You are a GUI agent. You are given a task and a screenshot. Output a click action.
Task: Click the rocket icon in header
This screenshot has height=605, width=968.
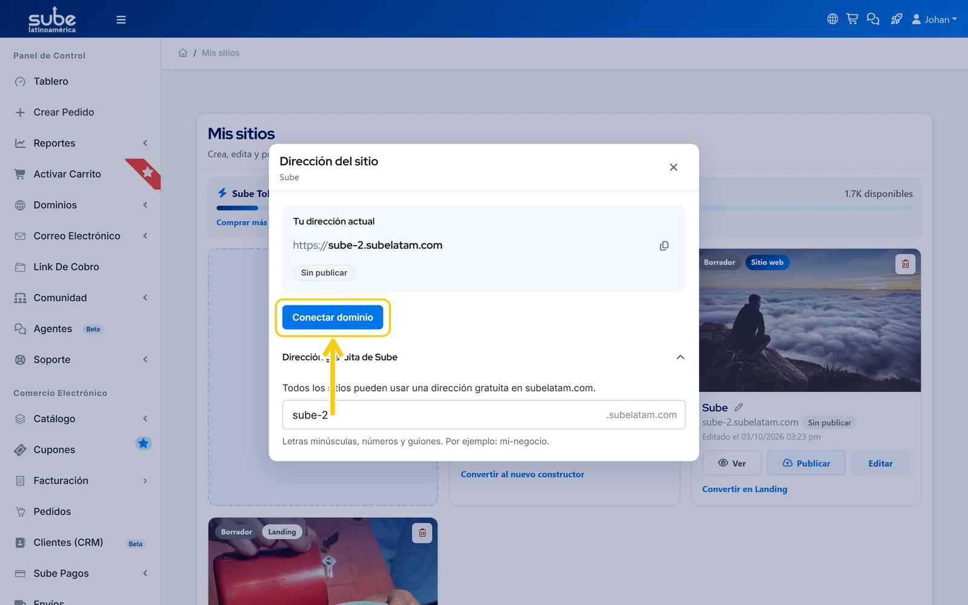tap(897, 19)
